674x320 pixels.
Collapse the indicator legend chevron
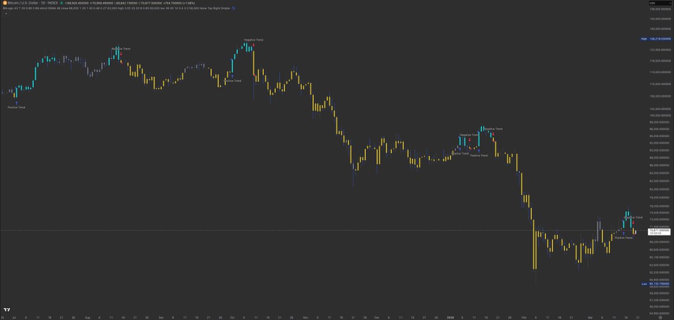(x=5, y=14)
